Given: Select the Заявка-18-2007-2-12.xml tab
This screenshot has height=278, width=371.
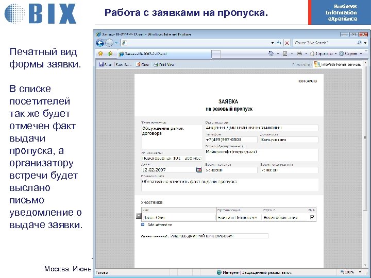Looking at the screenshot, I should (x=164, y=54).
